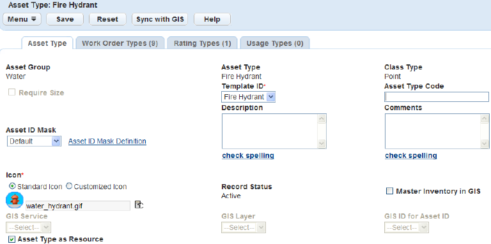Select the Standard Icon radio button
Viewport: 491px width, 244px height.
click(x=13, y=186)
